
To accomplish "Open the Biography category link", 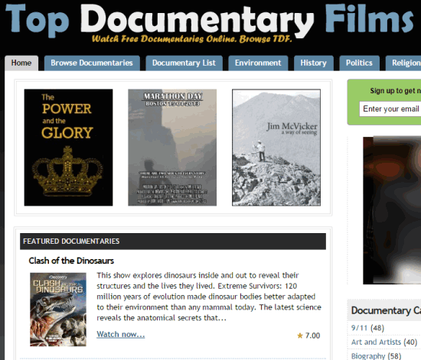I will [376, 356].
